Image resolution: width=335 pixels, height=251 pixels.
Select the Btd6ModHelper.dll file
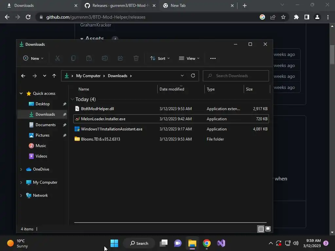click(x=171, y=109)
